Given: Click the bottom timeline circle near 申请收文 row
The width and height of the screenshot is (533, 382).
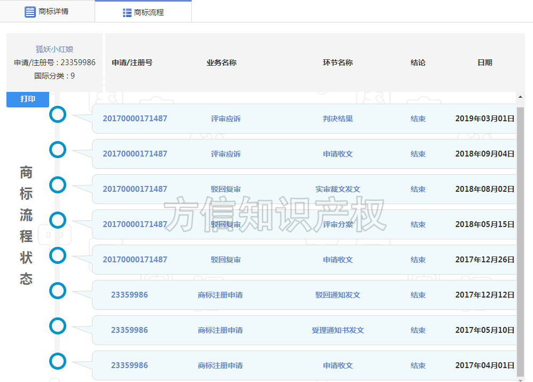Looking at the screenshot, I should pyautogui.click(x=57, y=361).
